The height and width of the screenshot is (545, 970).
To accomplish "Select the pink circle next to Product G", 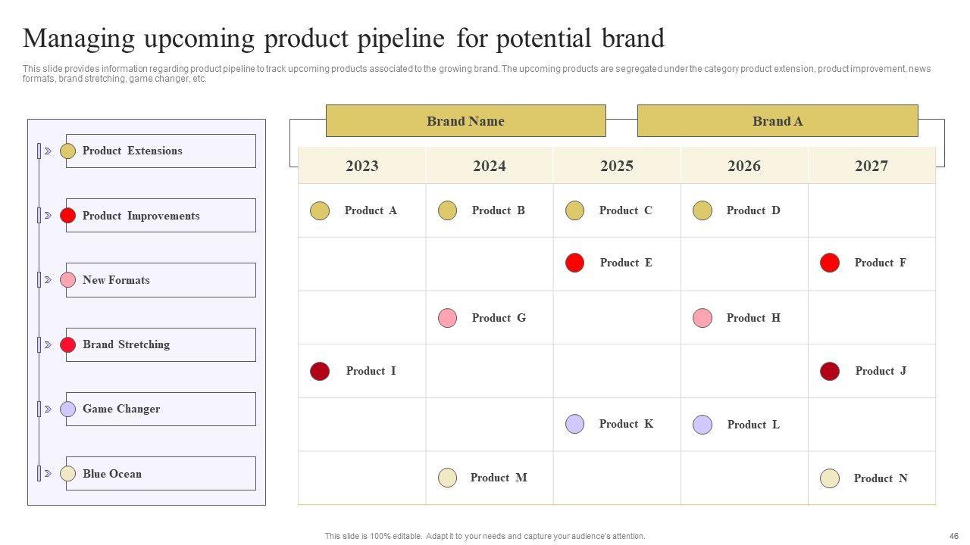I will pos(448,318).
